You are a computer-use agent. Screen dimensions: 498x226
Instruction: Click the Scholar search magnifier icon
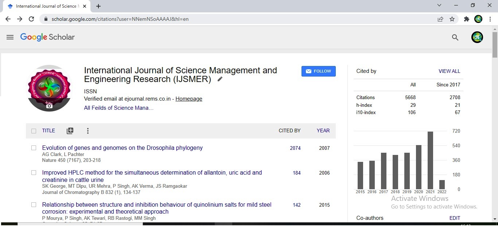click(455, 37)
